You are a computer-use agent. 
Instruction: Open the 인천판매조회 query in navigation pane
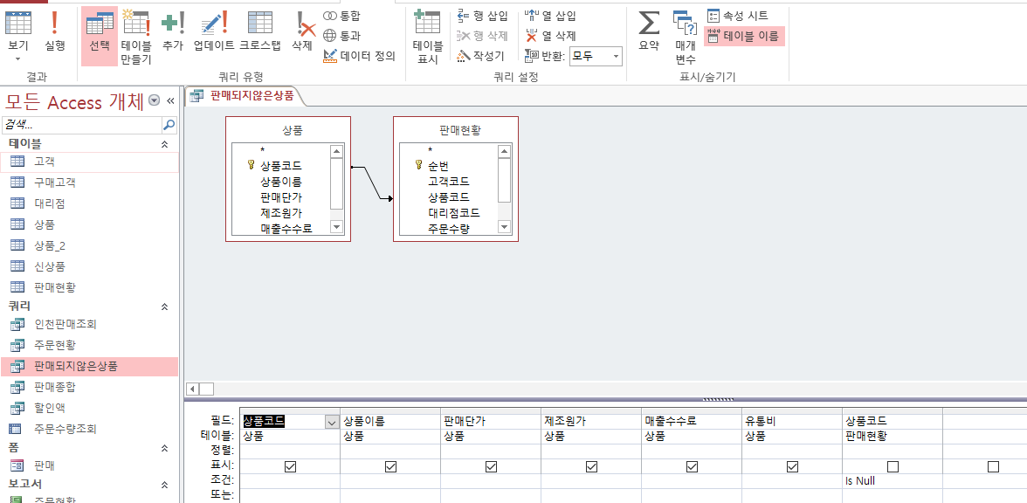[65, 324]
